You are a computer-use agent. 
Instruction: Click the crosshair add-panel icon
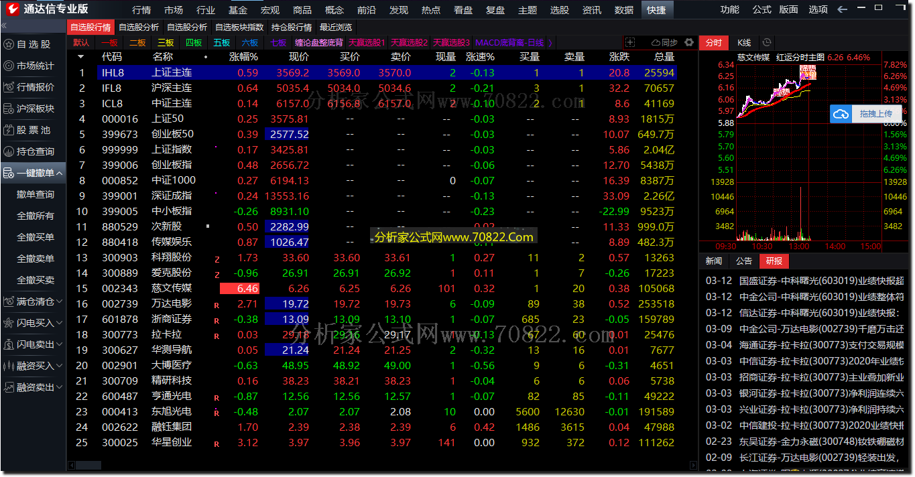(629, 42)
